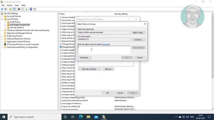The height and width of the screenshot is (120, 214).
Task: Select Network List Manager Policies
Action: [19, 33]
